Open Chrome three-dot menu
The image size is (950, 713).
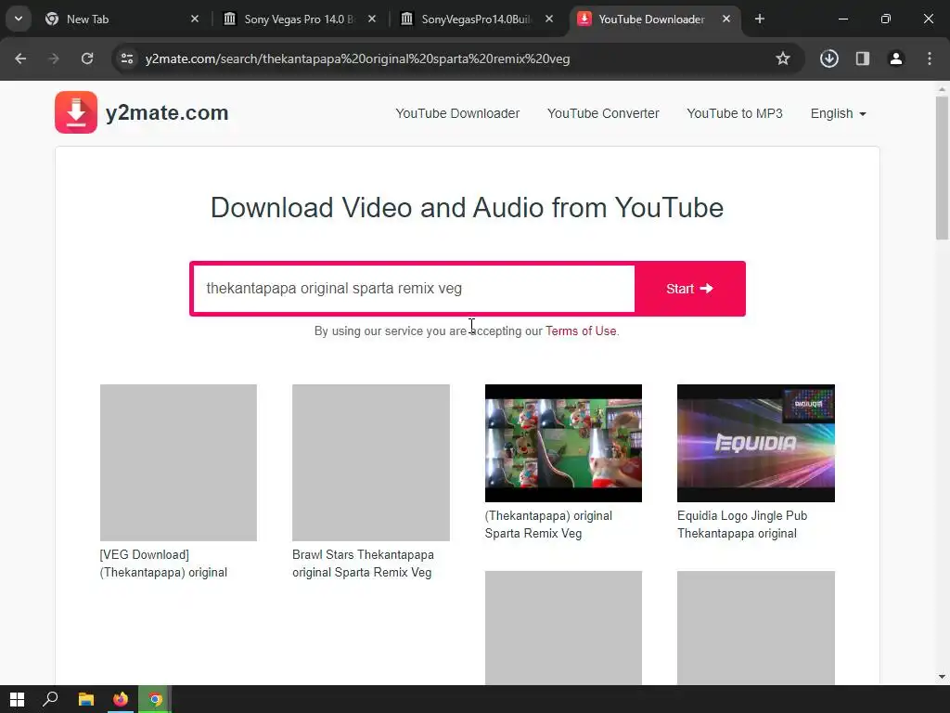click(x=930, y=58)
